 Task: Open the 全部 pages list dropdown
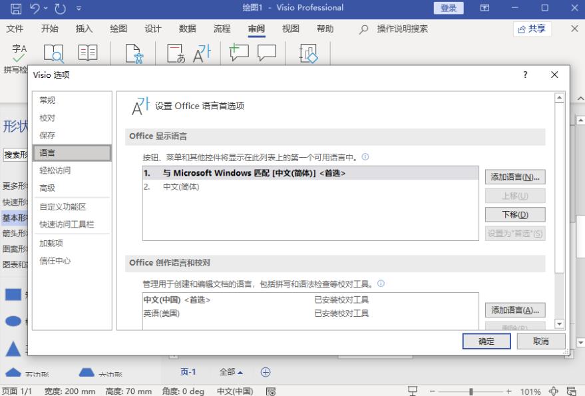tap(231, 372)
